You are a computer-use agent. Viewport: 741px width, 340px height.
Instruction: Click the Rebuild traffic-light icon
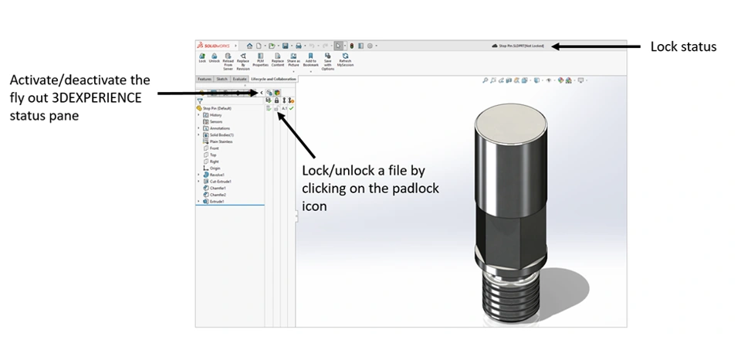pyautogui.click(x=352, y=46)
